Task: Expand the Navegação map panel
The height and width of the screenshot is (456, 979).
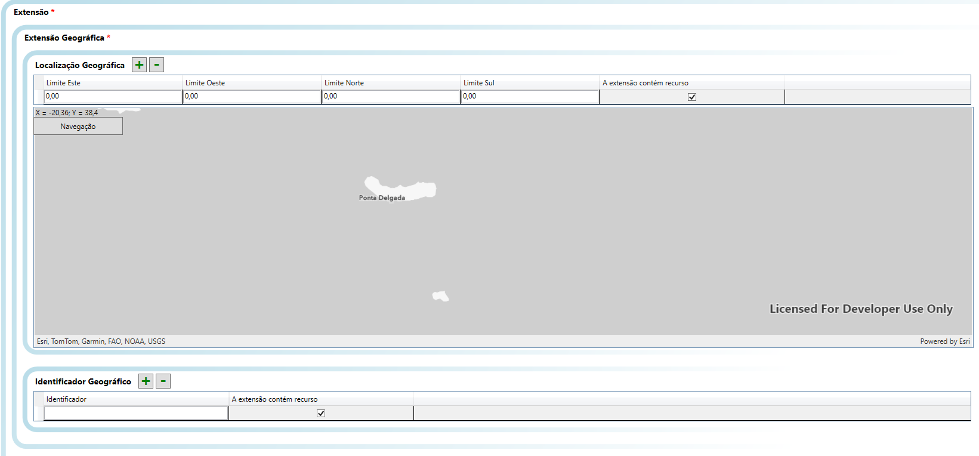Action: tap(78, 127)
